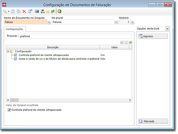The image size is (178, 134).
Task: Toggle tree checkbox Soma o saldo de c/c
Action: pos(15,59)
